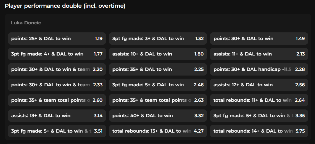315x144 pixels.
Task: Choose points 30+ & DAL to win at 1.49
Action: coord(259,39)
